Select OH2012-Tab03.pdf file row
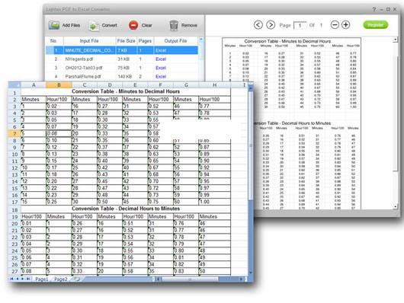This screenshot has height=303, width=404. 122,68
